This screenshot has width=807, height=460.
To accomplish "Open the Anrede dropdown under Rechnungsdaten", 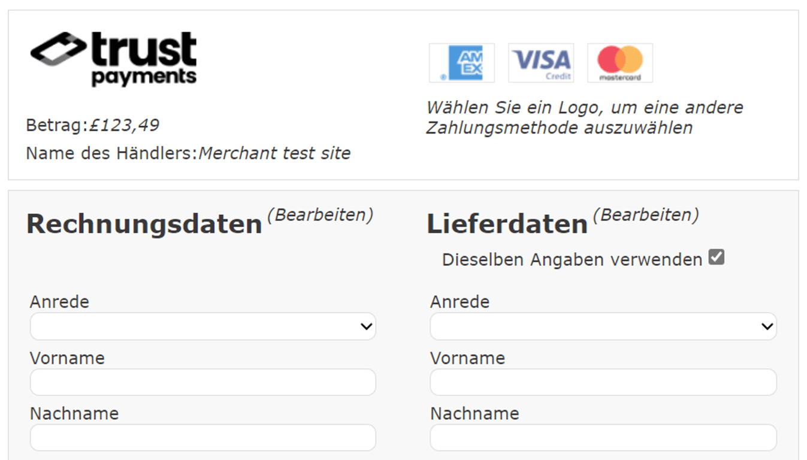I will pos(202,326).
